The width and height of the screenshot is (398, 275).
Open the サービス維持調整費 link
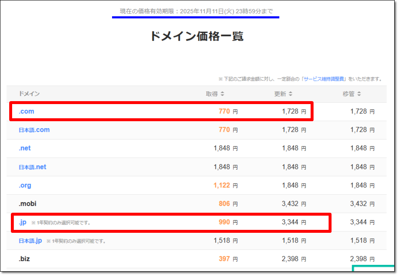click(324, 79)
